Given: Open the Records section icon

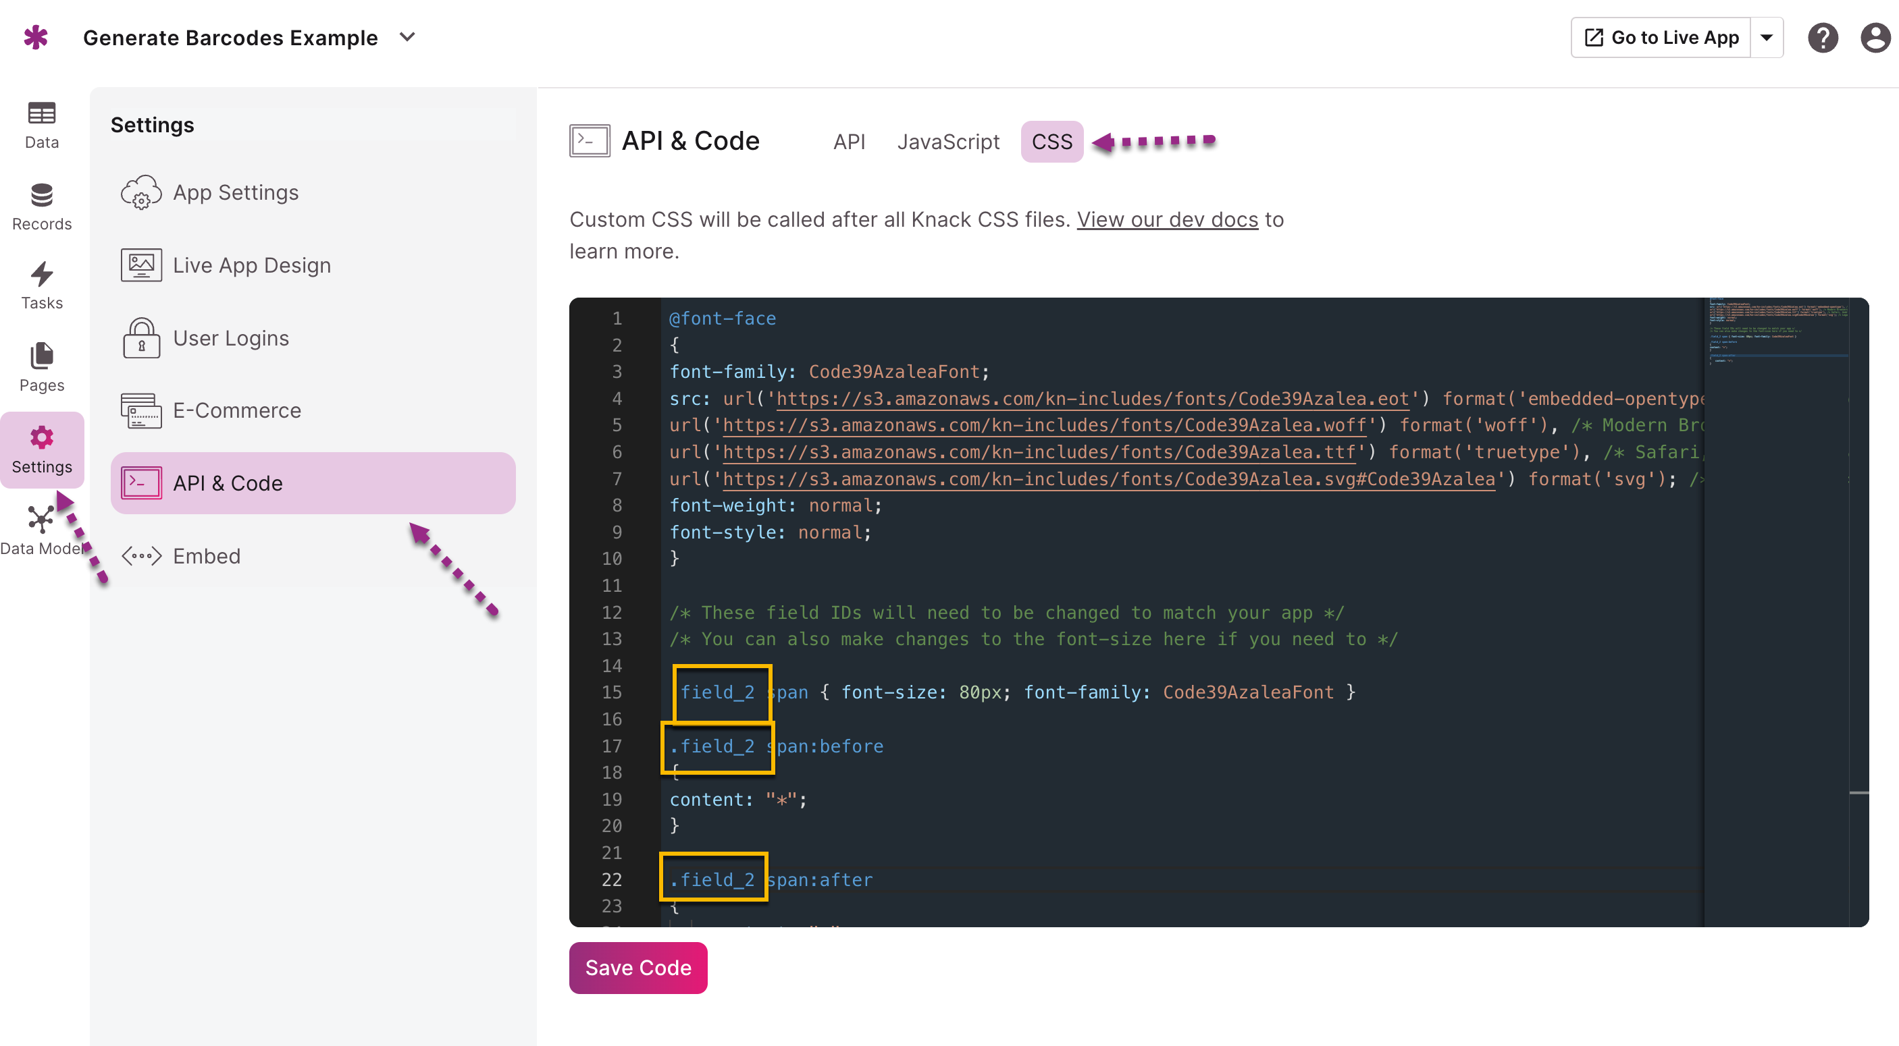Looking at the screenshot, I should [x=41, y=196].
